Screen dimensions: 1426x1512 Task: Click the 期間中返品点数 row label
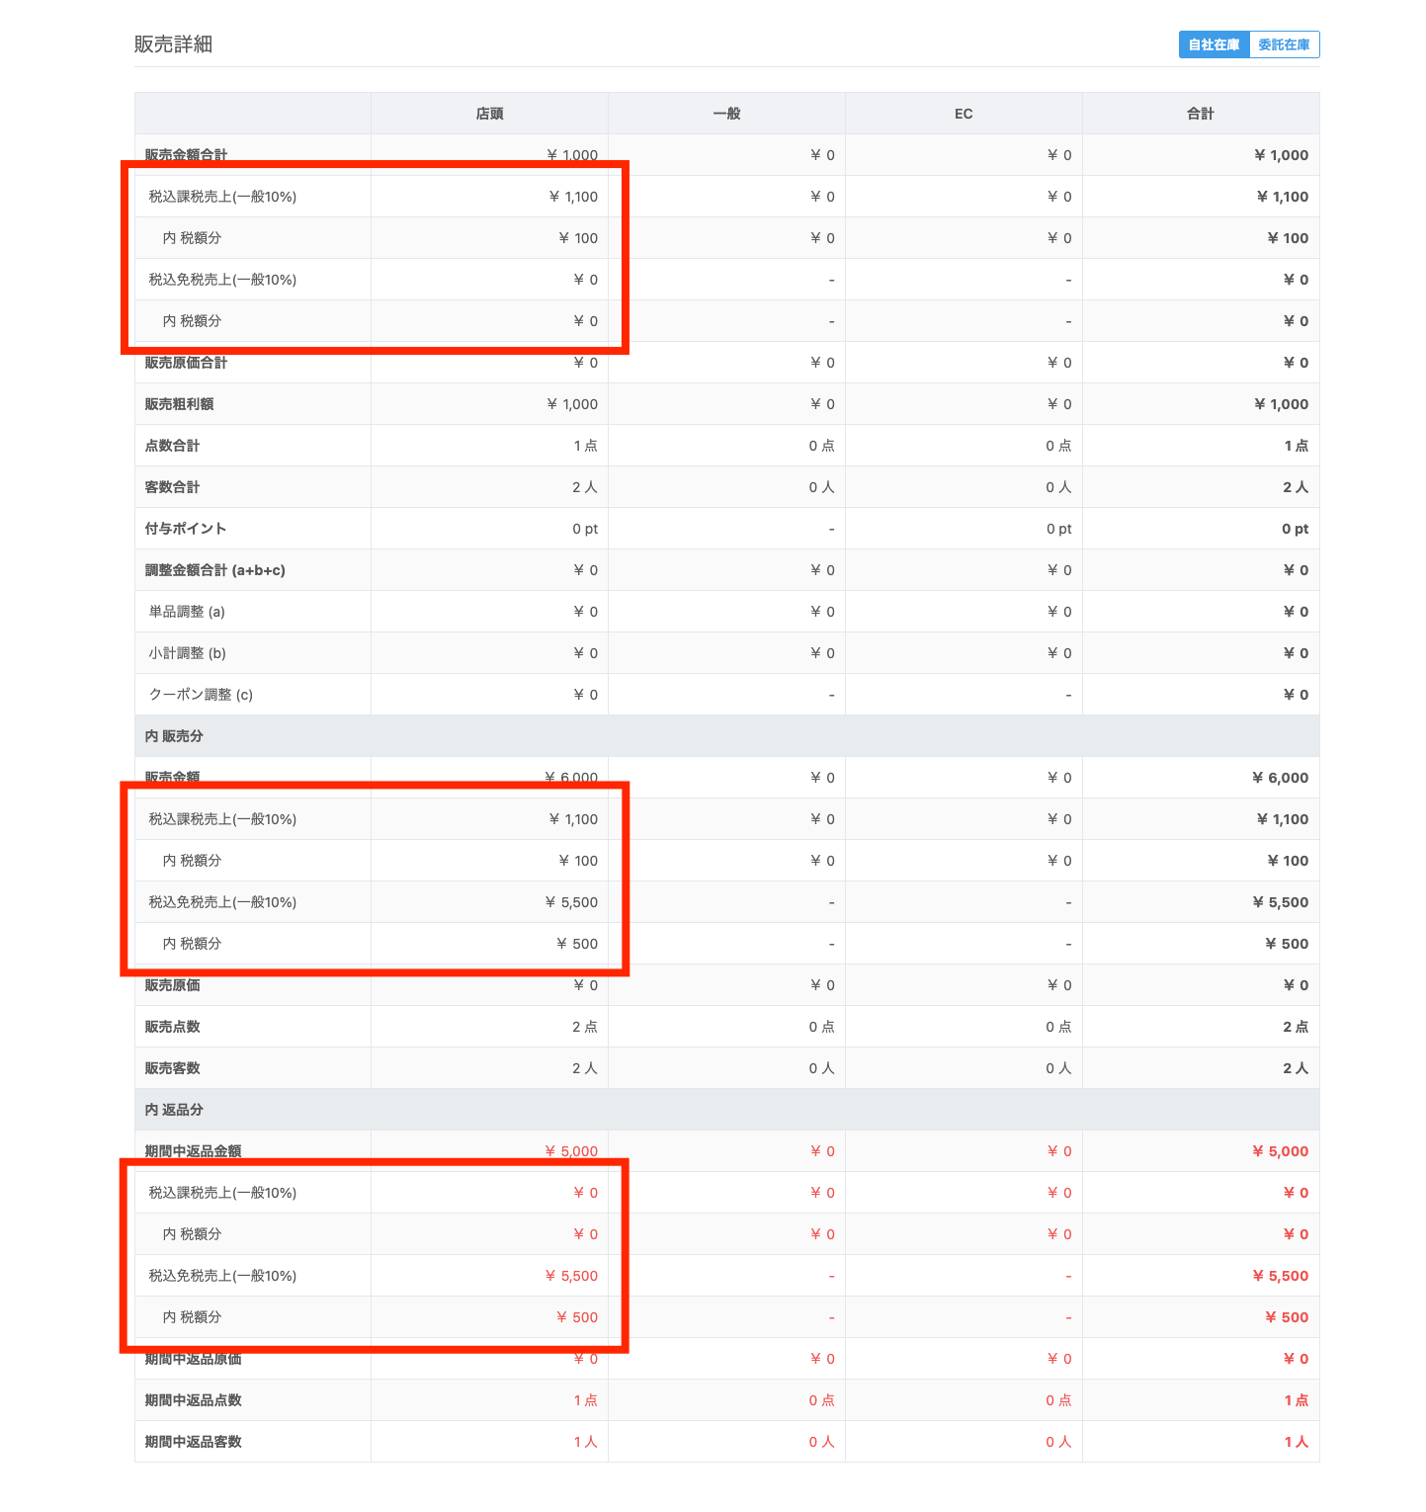(194, 1400)
